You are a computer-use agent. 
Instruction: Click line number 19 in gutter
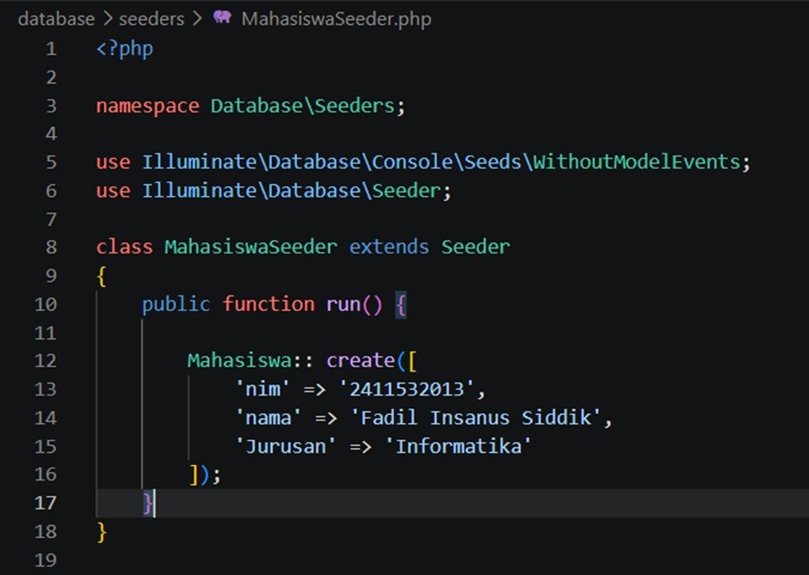click(46, 560)
